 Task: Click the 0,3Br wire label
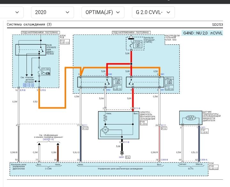point(54,153)
